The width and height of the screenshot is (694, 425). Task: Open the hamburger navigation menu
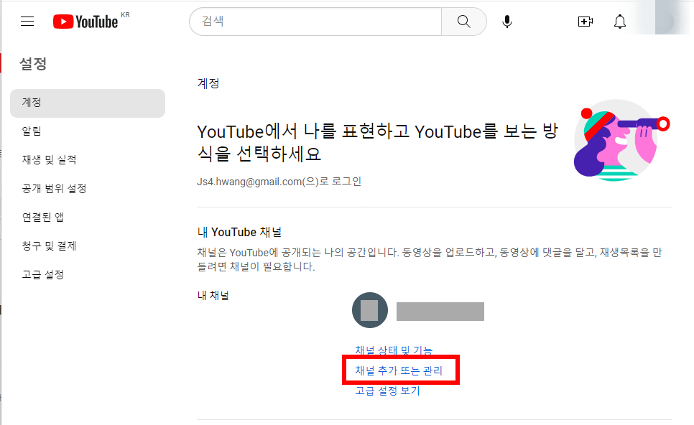click(27, 21)
